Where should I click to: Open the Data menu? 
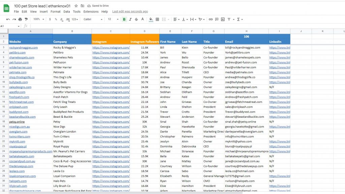click(x=67, y=12)
